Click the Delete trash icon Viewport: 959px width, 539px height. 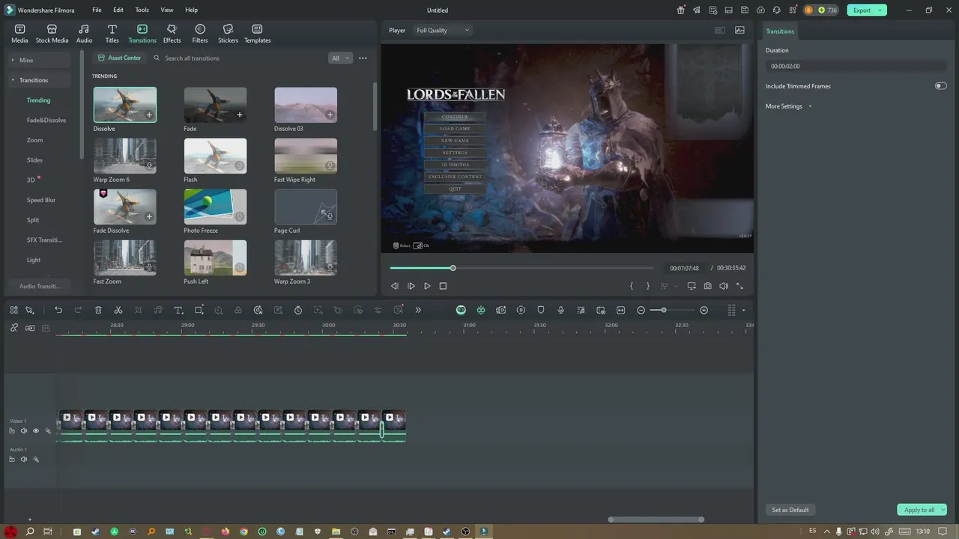98,310
